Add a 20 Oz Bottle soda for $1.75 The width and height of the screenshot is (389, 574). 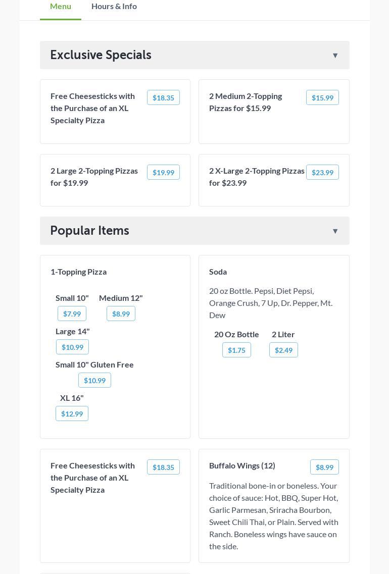tap(236, 350)
